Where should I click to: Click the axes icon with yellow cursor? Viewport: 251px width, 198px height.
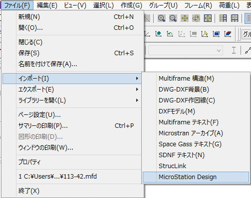tap(205, 34)
